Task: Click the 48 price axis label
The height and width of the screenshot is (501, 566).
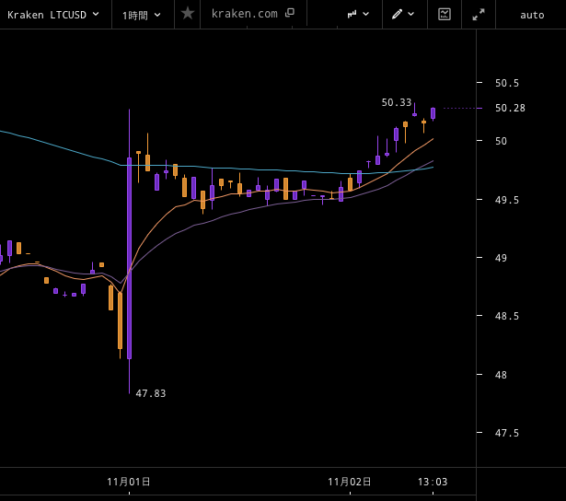Action: [x=501, y=375]
